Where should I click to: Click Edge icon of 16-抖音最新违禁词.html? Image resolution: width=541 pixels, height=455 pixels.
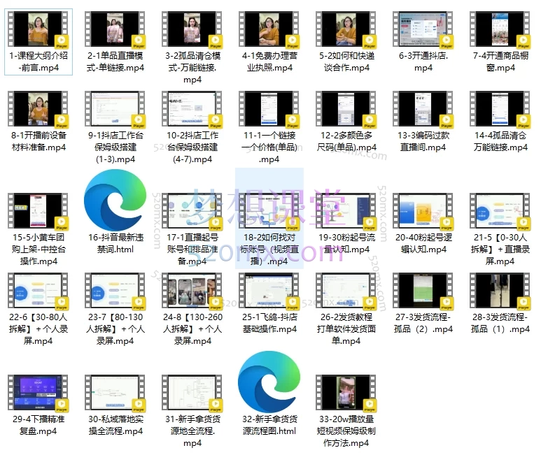click(x=115, y=200)
